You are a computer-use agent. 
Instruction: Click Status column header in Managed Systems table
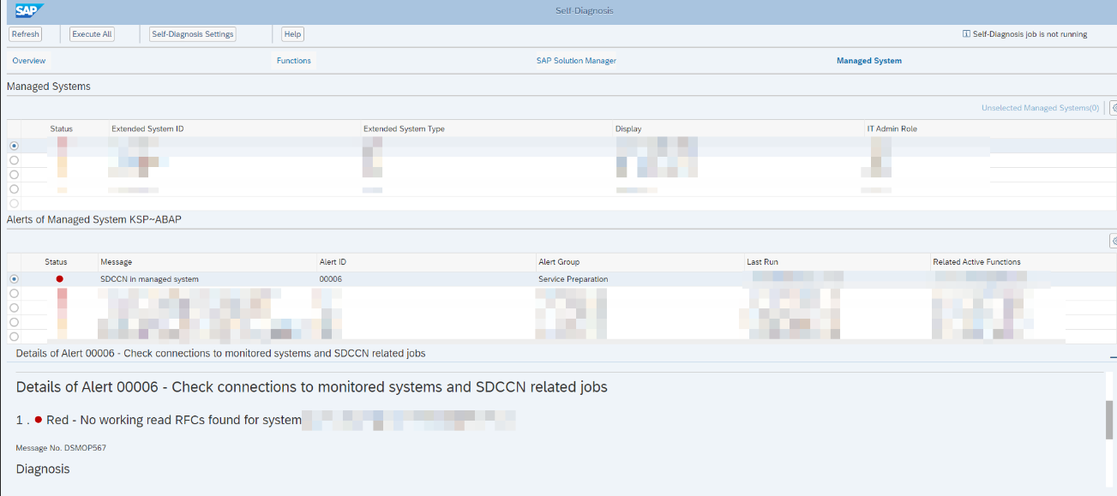tap(62, 128)
